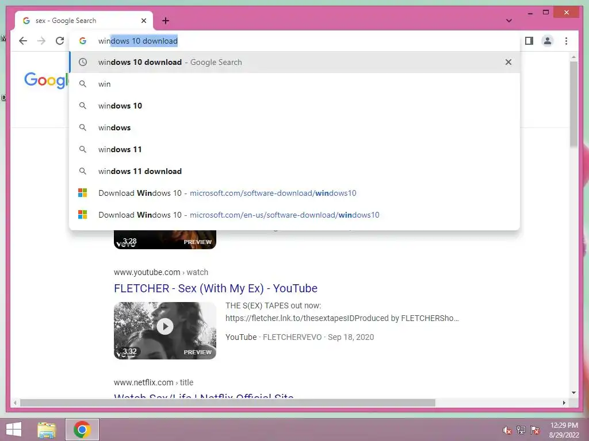Click the muted volume tray icon
Screen dimensions: 589x441
[x=507, y=430]
